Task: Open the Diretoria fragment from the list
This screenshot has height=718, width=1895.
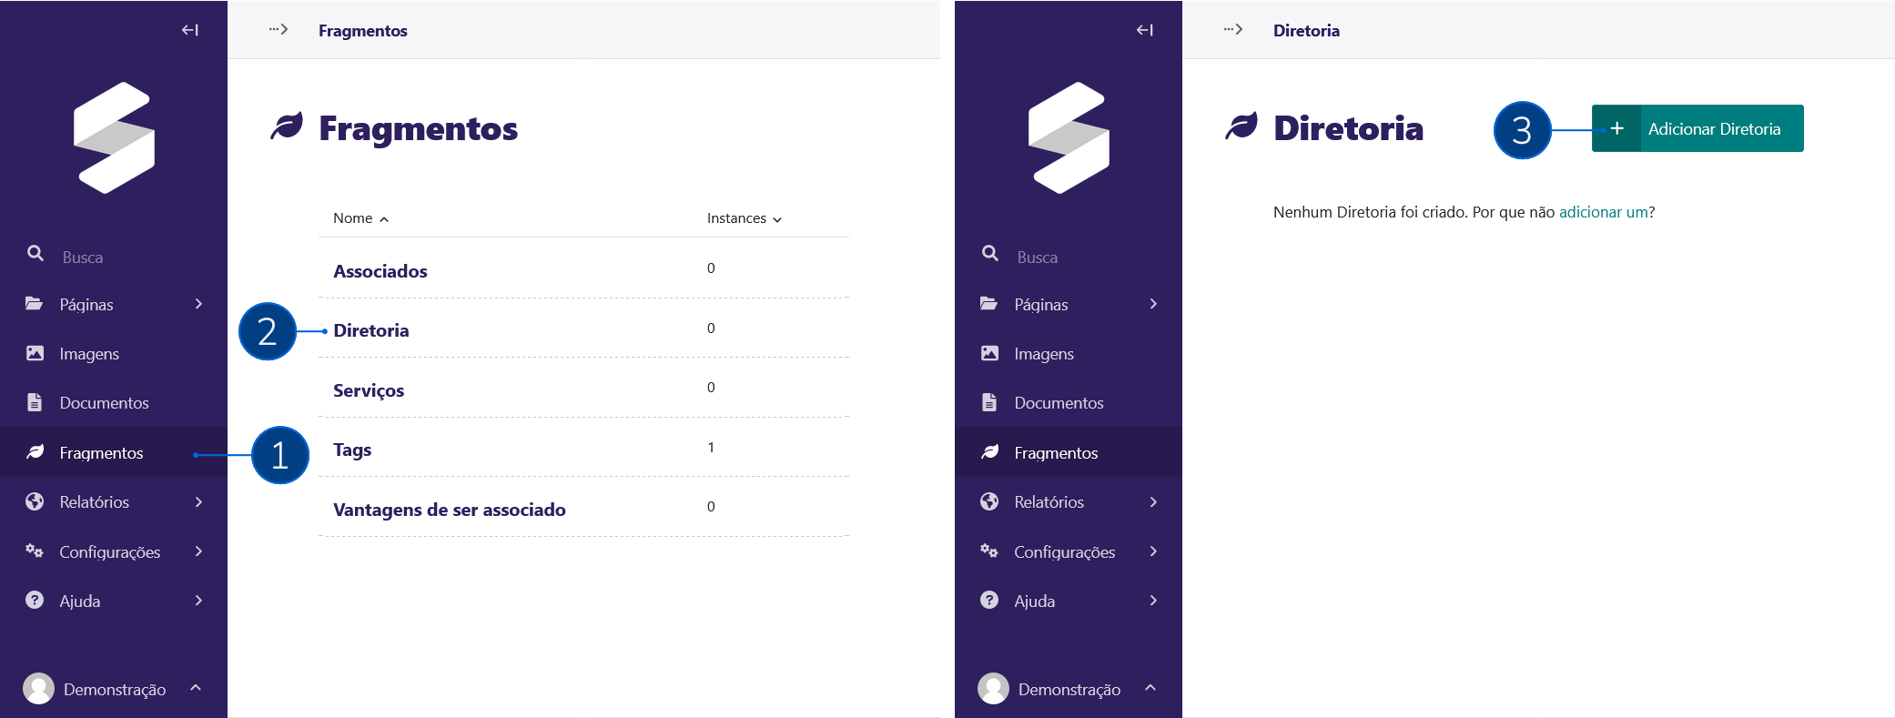Action: coord(371,330)
